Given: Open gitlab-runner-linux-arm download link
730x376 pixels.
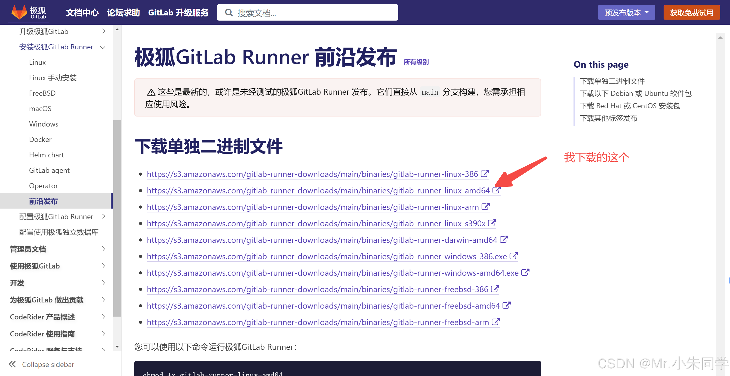Looking at the screenshot, I should pos(313,207).
